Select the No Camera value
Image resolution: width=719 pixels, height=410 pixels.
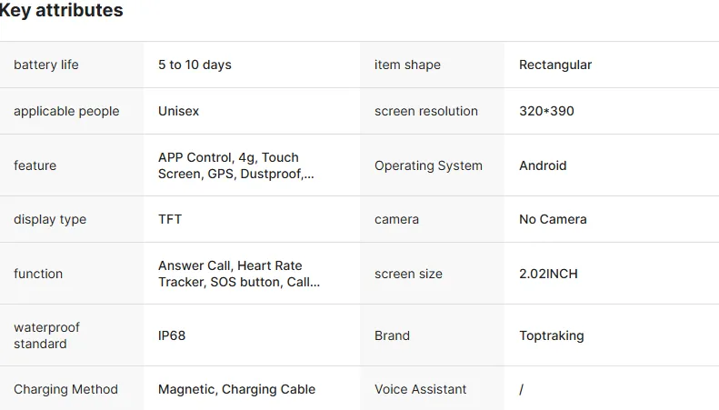tap(553, 219)
